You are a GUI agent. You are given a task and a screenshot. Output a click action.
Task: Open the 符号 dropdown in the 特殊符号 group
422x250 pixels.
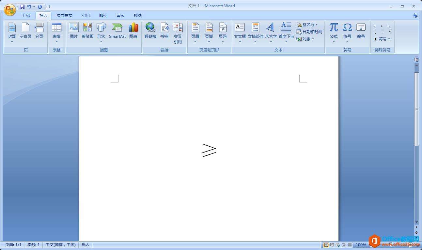382,39
